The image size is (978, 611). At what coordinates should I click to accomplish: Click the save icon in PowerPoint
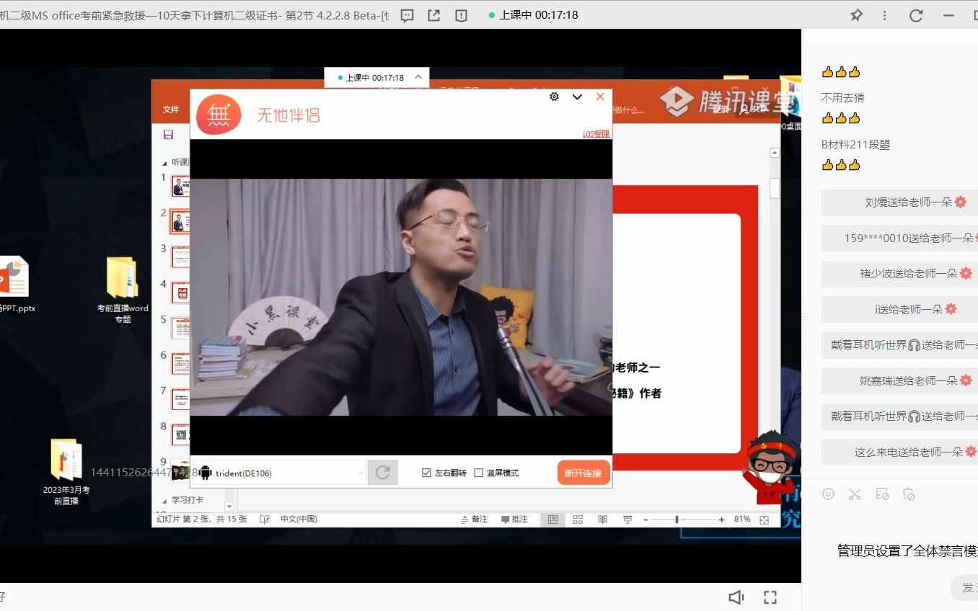(x=168, y=135)
